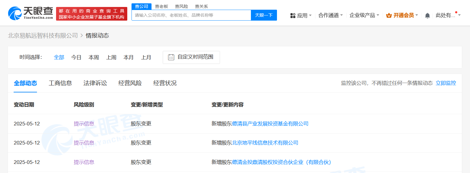Open 德清县产业发展投资基金有限公司 link
The width and height of the screenshot is (470, 173).
(x=270, y=124)
